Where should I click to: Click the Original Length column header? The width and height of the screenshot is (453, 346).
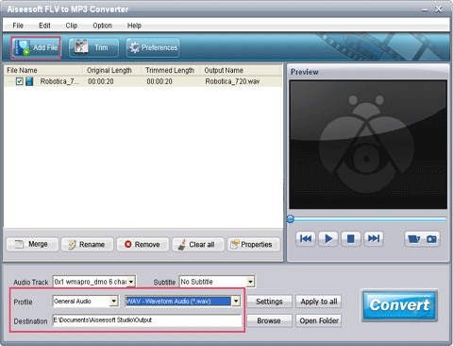pos(111,70)
